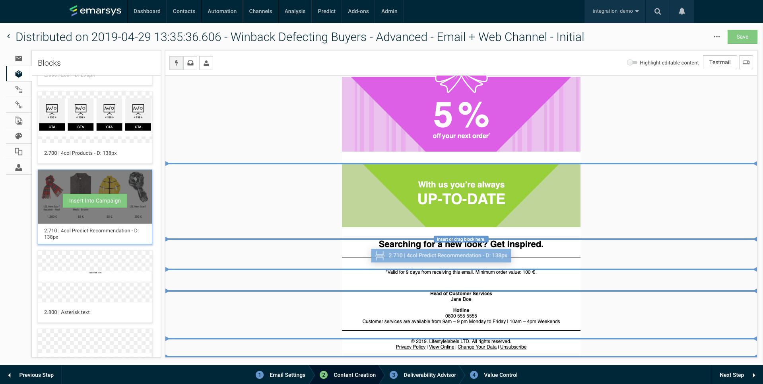Open the ellipsis options menu beside Save
The width and height of the screenshot is (763, 384).
point(716,37)
